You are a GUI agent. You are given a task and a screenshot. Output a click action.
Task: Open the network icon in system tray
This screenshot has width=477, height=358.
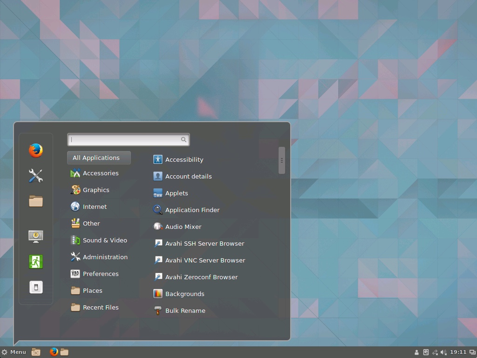[435, 352]
